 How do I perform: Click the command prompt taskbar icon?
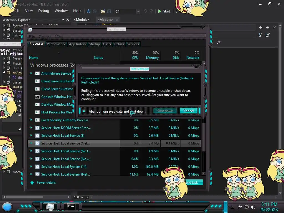click(x=71, y=207)
